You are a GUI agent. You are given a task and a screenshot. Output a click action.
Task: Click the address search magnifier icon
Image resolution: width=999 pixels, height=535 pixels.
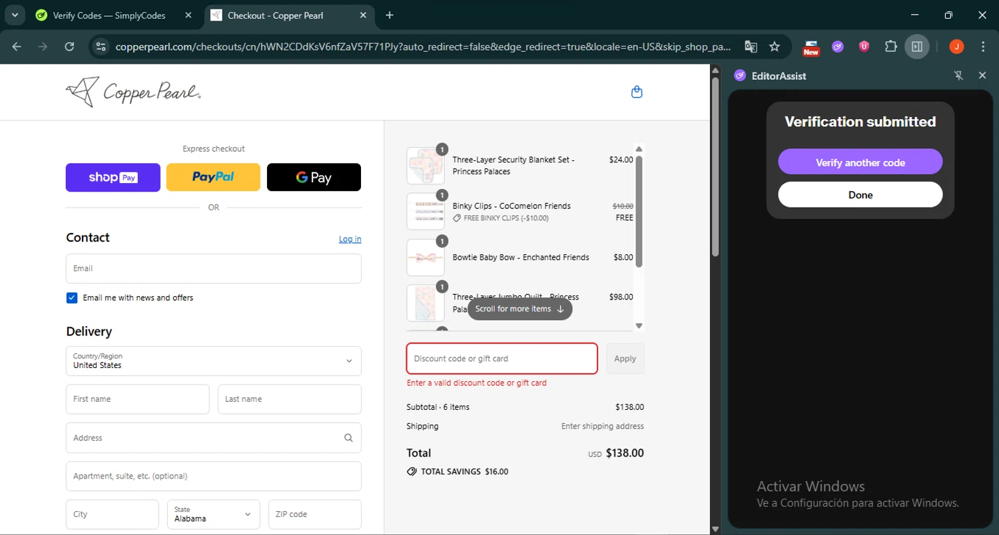[348, 438]
